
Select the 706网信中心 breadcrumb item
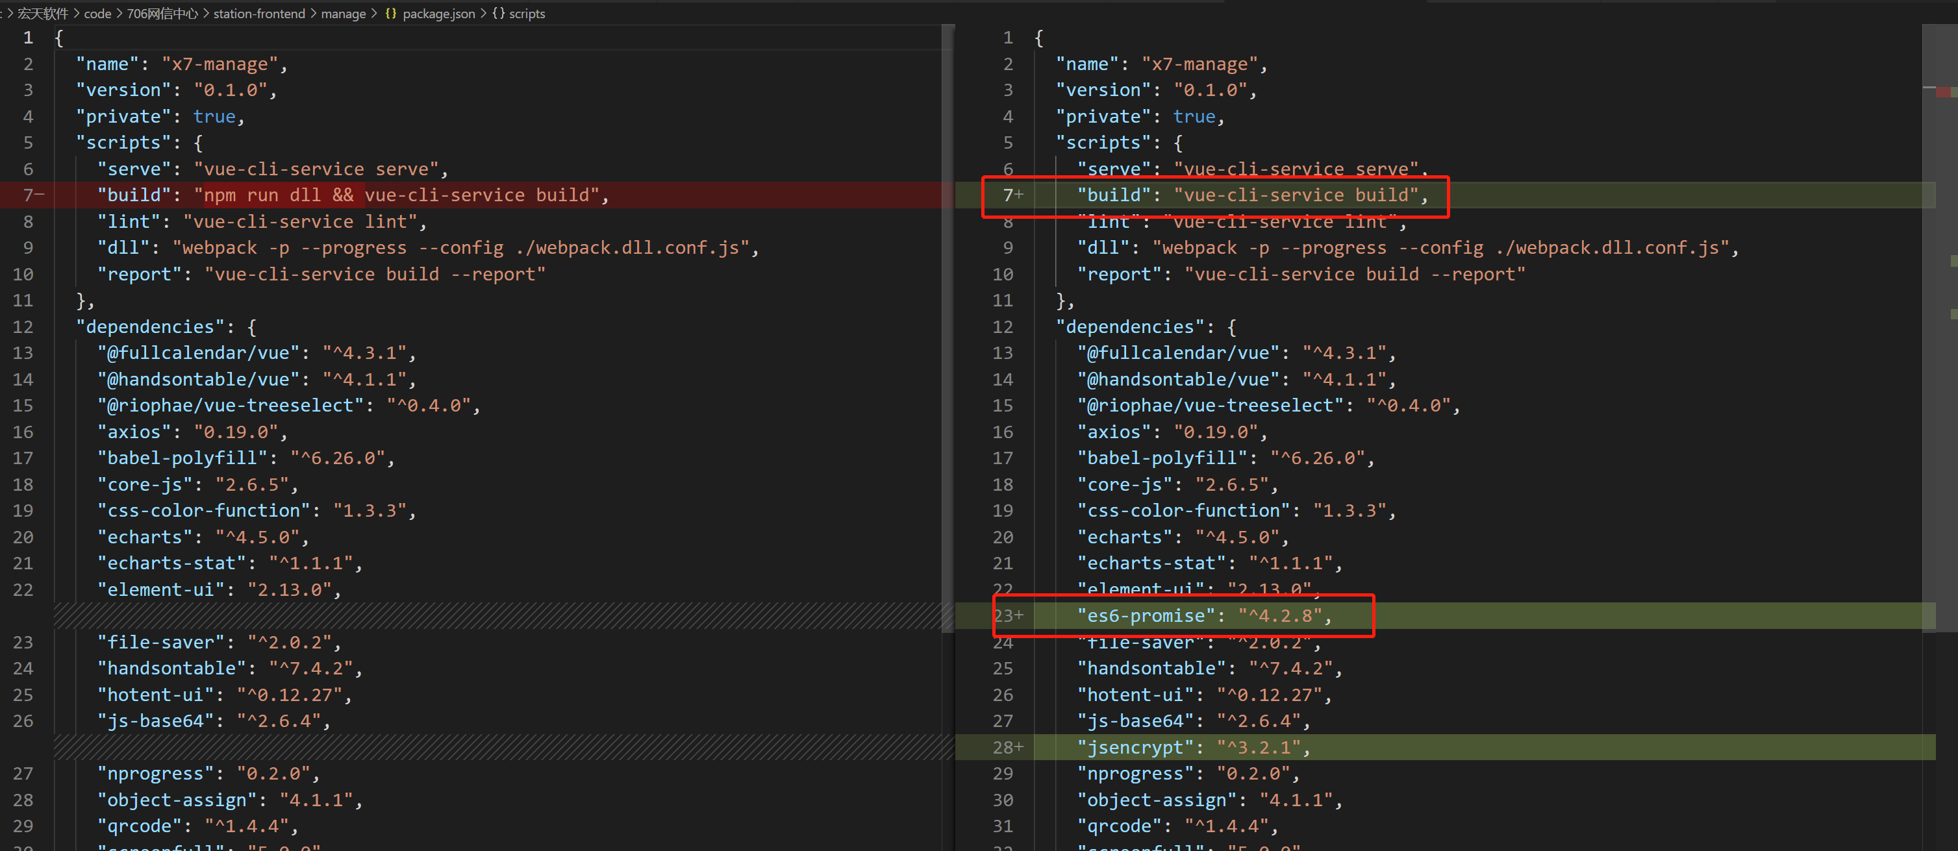pos(162,14)
